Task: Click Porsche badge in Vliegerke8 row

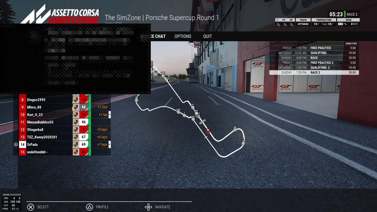Action: coord(76,130)
